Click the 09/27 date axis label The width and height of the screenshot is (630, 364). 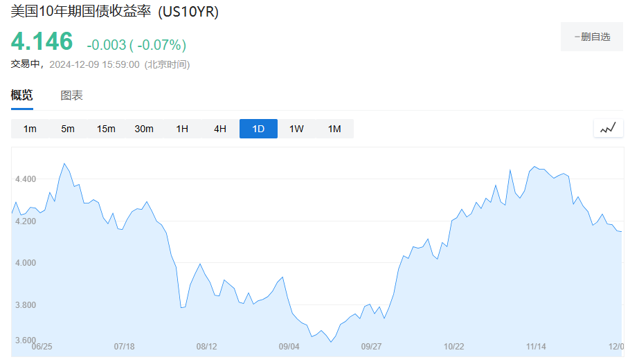tap(371, 346)
